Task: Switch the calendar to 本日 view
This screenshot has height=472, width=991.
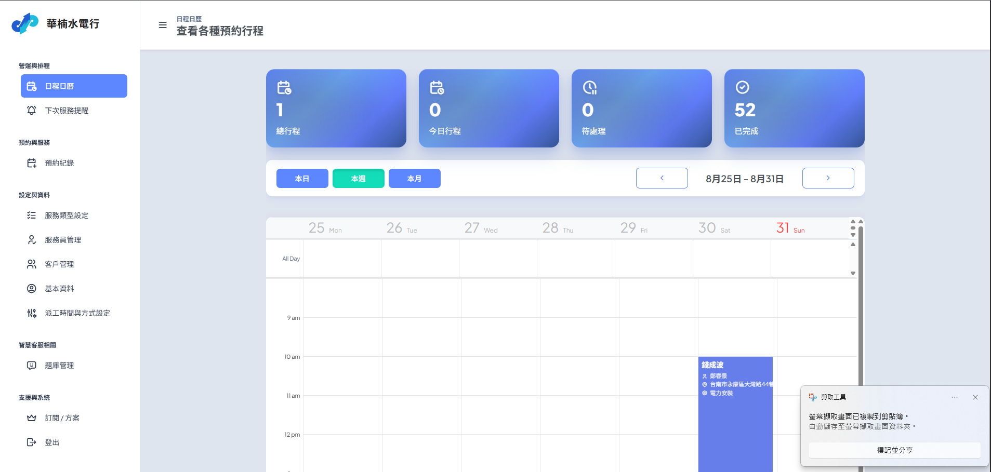Action: pyautogui.click(x=302, y=178)
